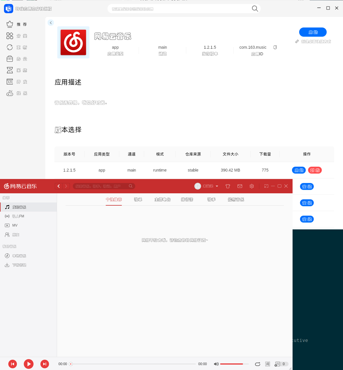Focus the music player search box

(x=104, y=186)
